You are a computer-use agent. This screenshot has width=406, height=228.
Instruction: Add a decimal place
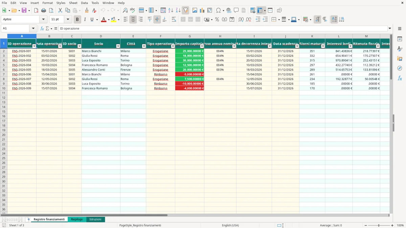[241, 20]
